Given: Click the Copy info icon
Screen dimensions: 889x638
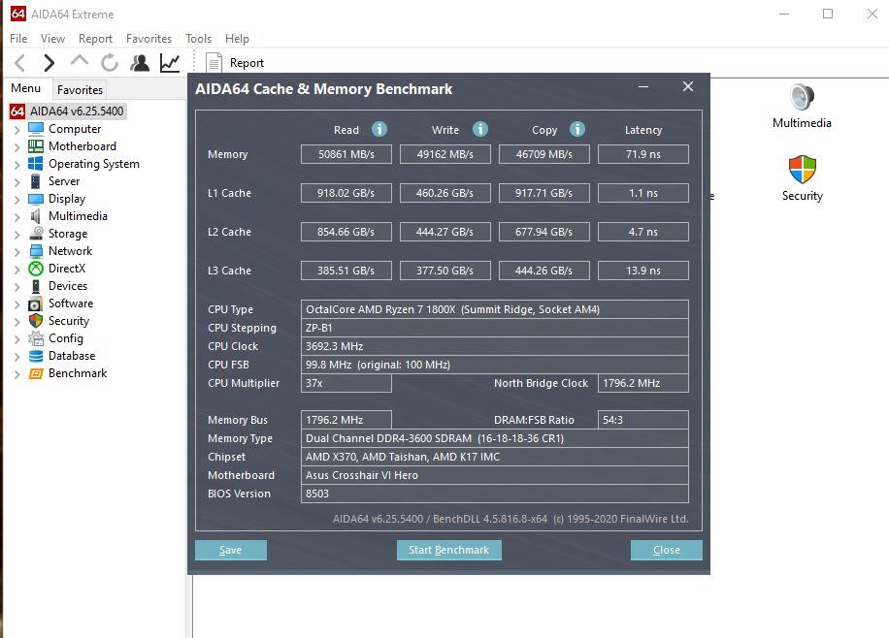Looking at the screenshot, I should (x=577, y=129).
